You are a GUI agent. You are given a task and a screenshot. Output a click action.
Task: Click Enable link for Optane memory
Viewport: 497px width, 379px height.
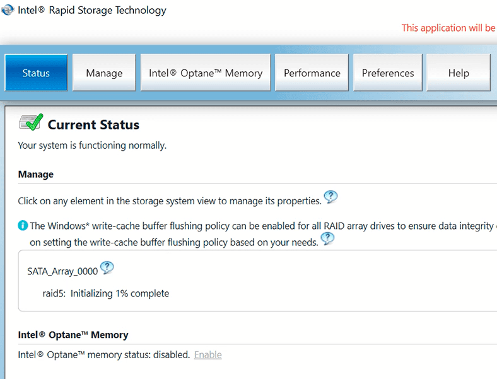click(208, 354)
